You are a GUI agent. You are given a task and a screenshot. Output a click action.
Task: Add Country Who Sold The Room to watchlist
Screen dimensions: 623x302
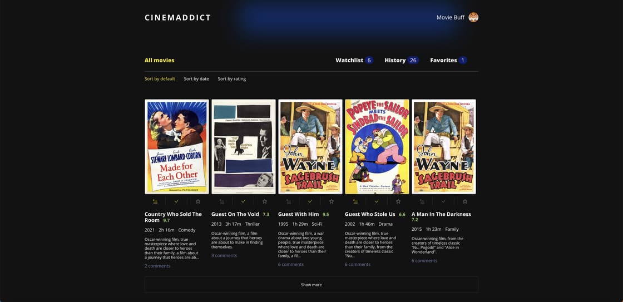[155, 201]
